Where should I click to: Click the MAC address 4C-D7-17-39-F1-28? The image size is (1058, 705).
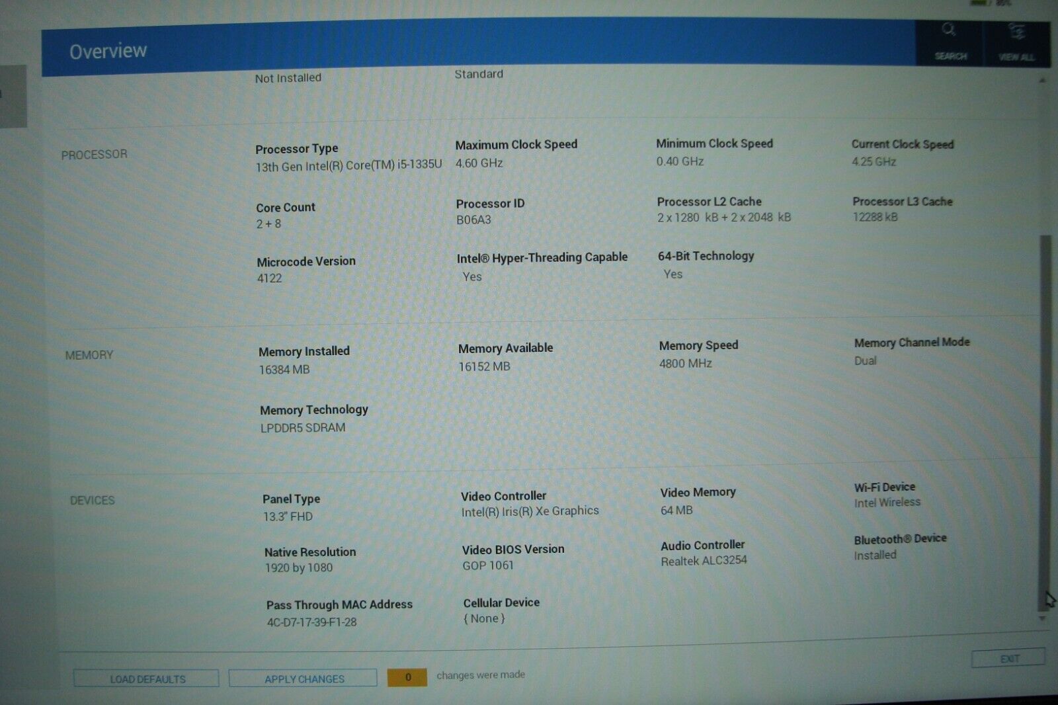click(311, 622)
